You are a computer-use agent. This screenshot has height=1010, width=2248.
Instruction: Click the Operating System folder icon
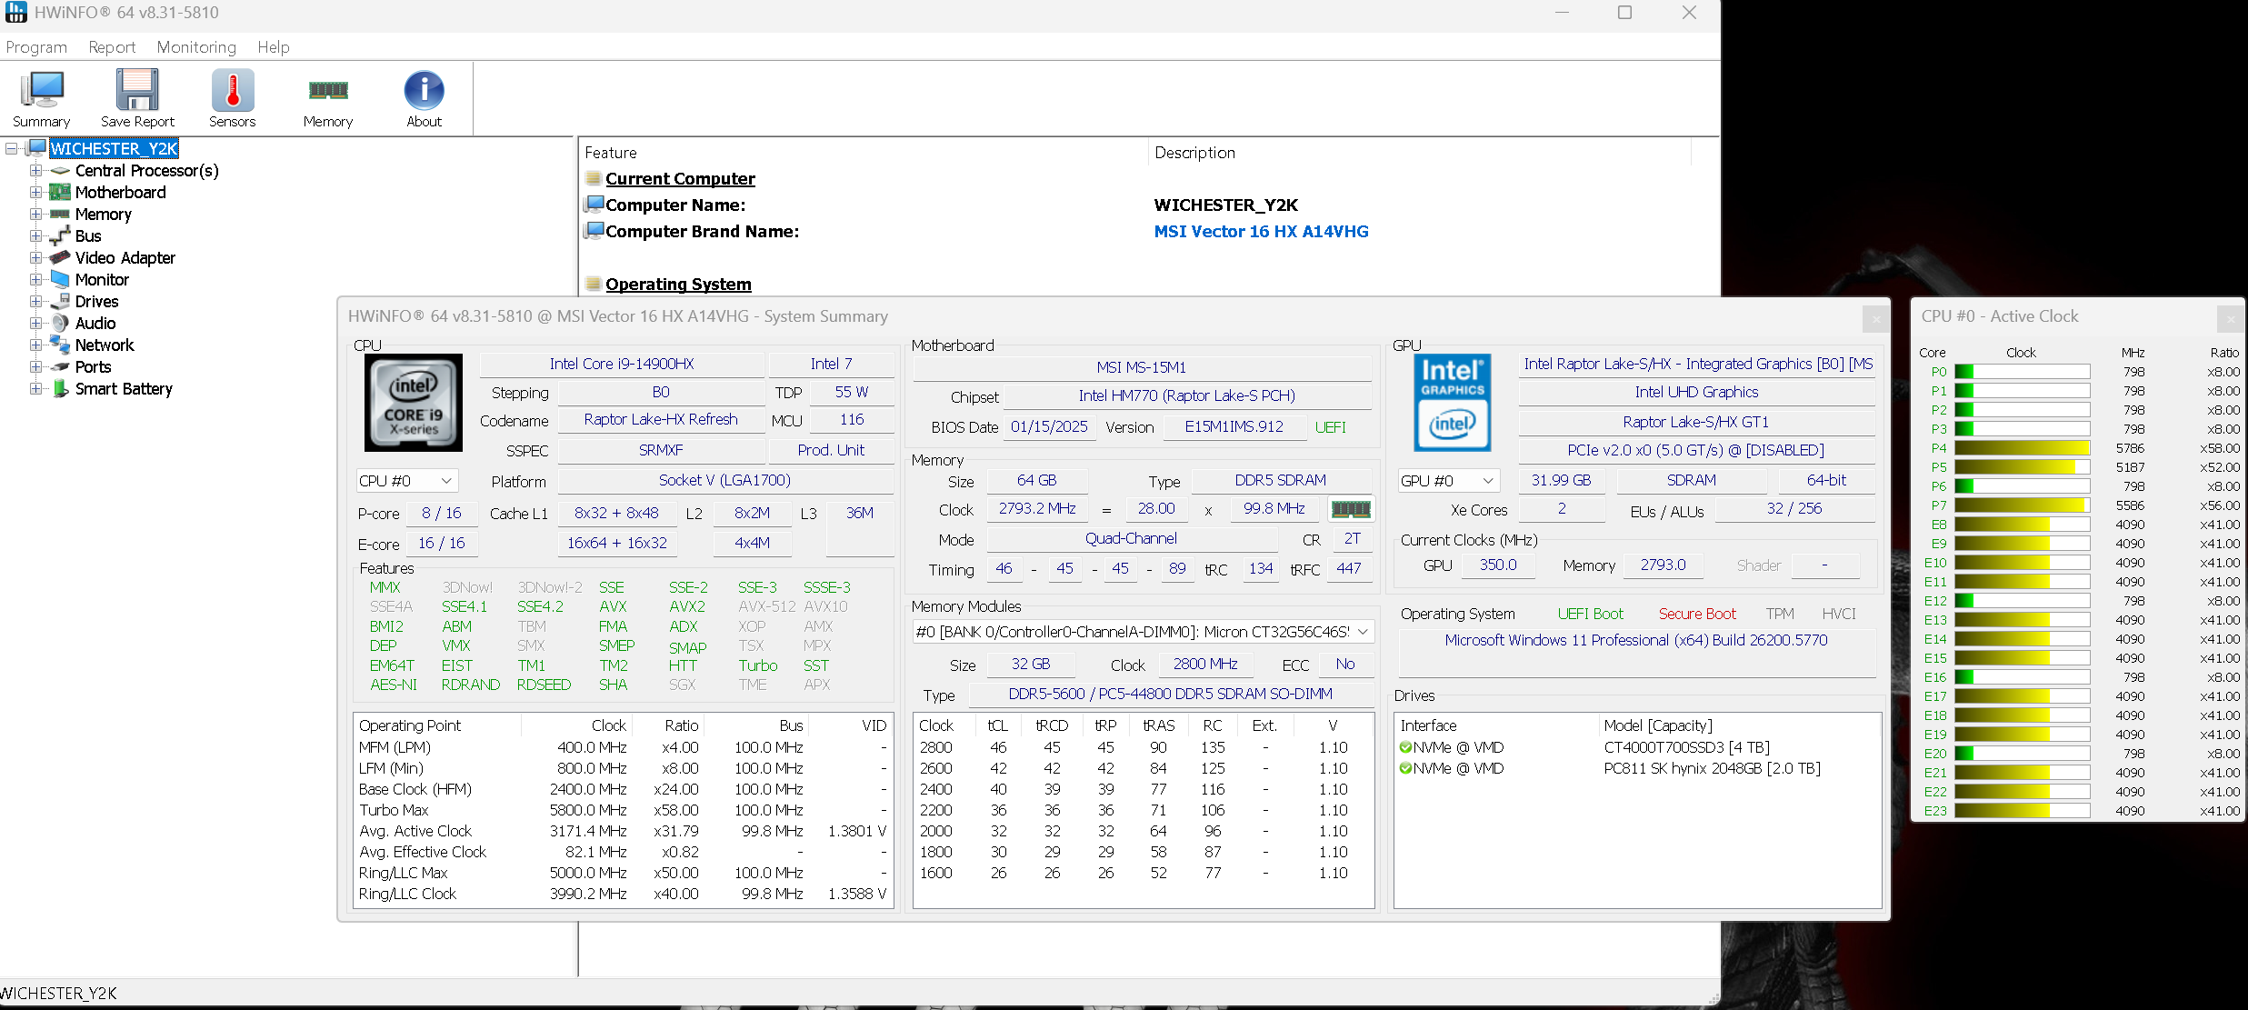click(594, 285)
